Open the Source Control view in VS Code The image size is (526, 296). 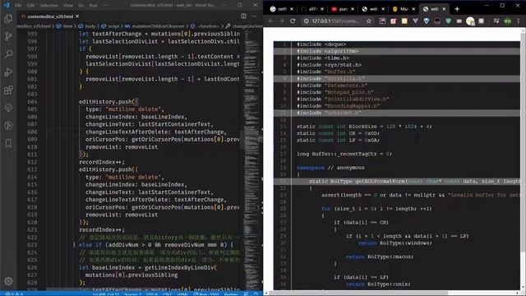(8, 36)
